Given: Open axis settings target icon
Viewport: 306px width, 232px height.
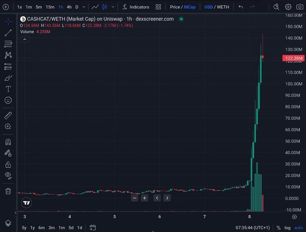Looking at the screenshot, I should [x=294, y=217].
